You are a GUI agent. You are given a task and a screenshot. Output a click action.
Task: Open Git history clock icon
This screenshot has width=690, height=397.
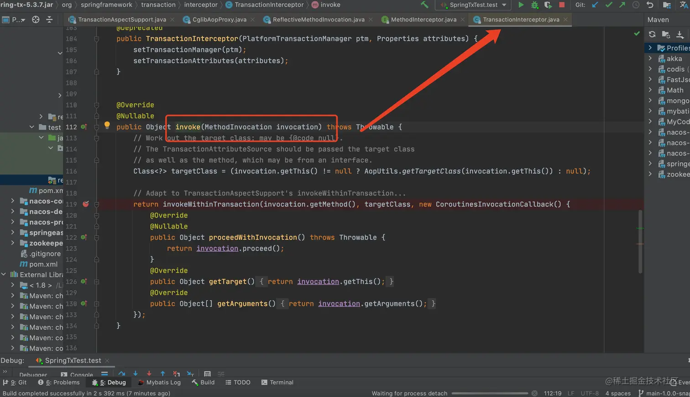[x=636, y=5]
